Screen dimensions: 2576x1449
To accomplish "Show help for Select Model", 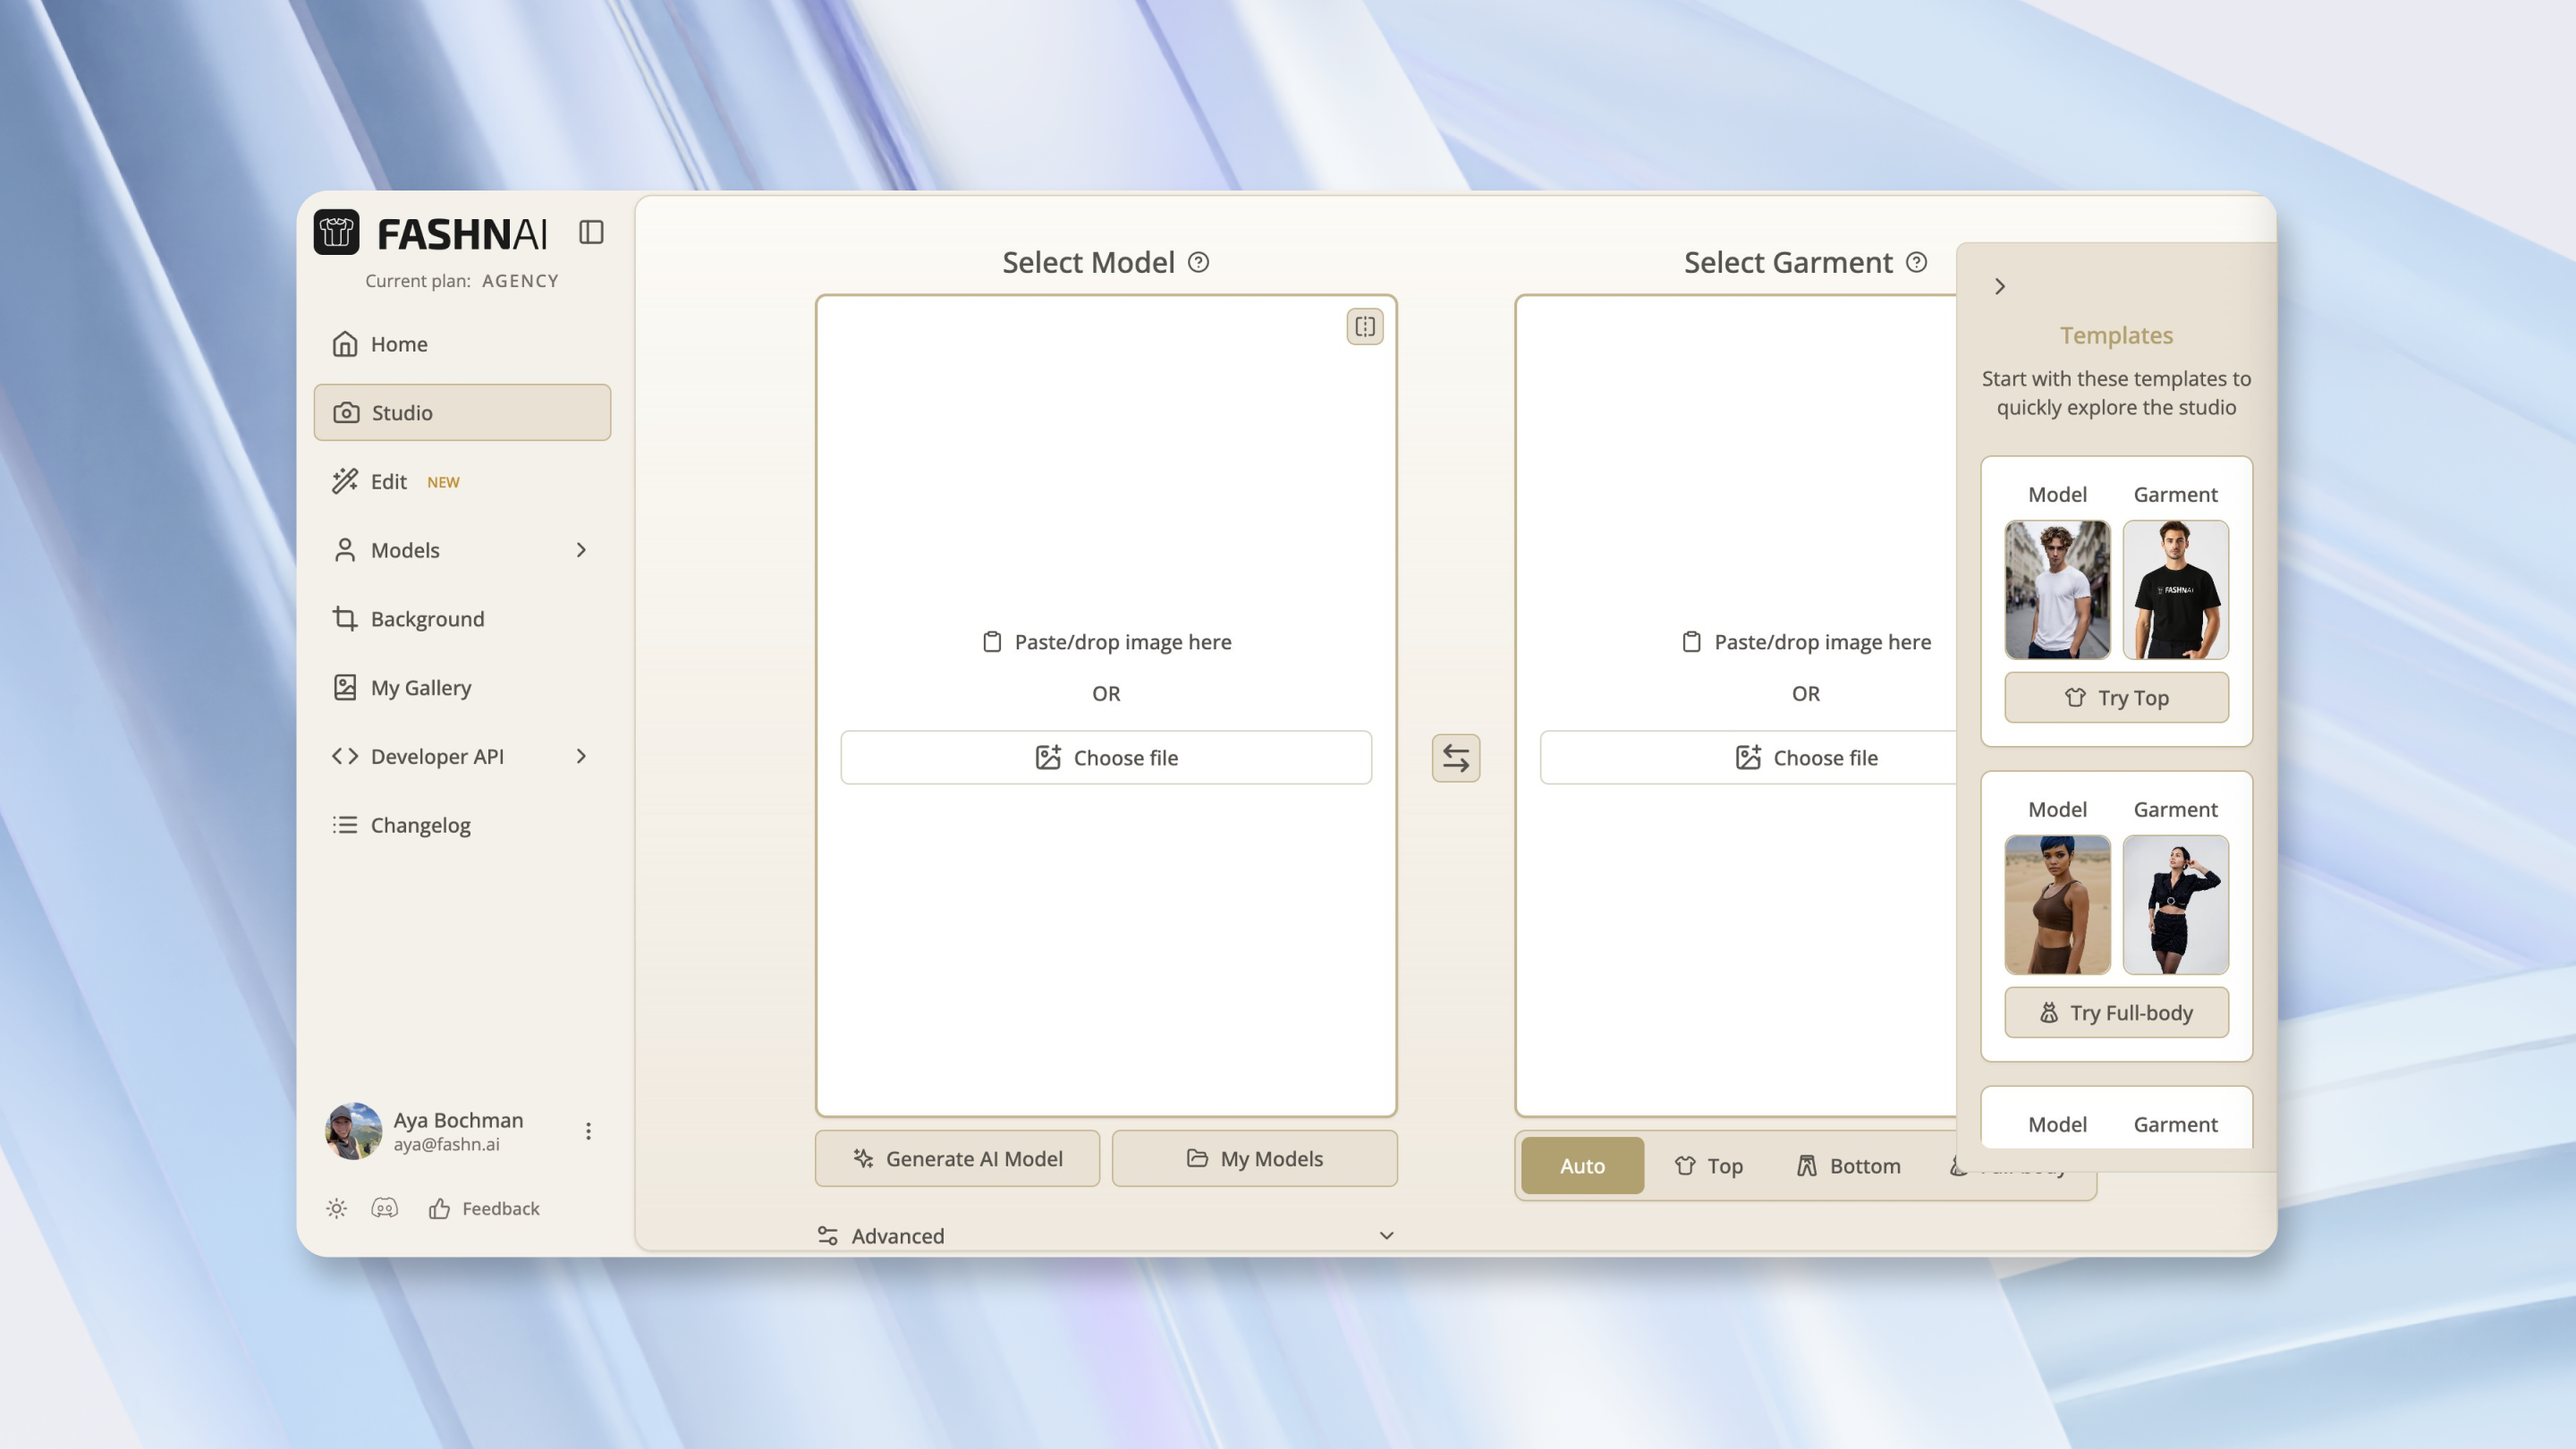I will pyautogui.click(x=1198, y=262).
